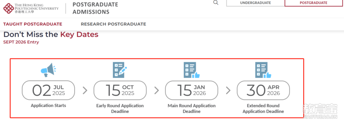Image resolution: width=344 pixels, height=126 pixels.
Task: Open the Taught Postgraduate menu
Action: click(33, 24)
